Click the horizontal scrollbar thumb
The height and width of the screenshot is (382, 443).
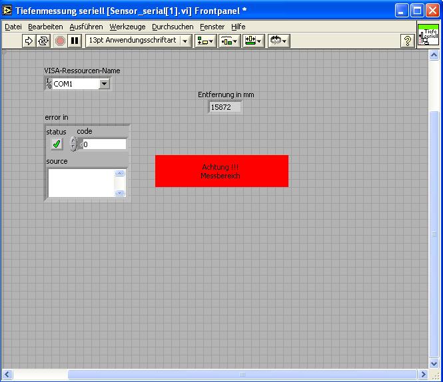pyautogui.click(x=242, y=375)
